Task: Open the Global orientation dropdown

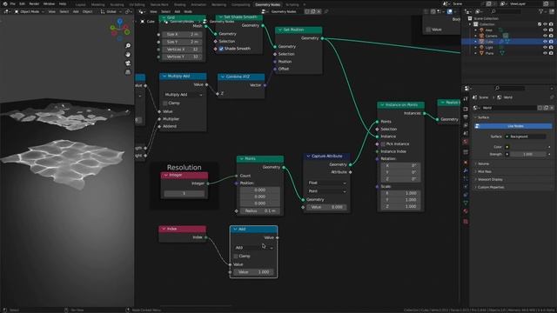Action: [x=111, y=11]
